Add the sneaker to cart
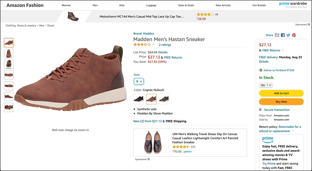The height and width of the screenshot is (171, 312). click(282, 93)
